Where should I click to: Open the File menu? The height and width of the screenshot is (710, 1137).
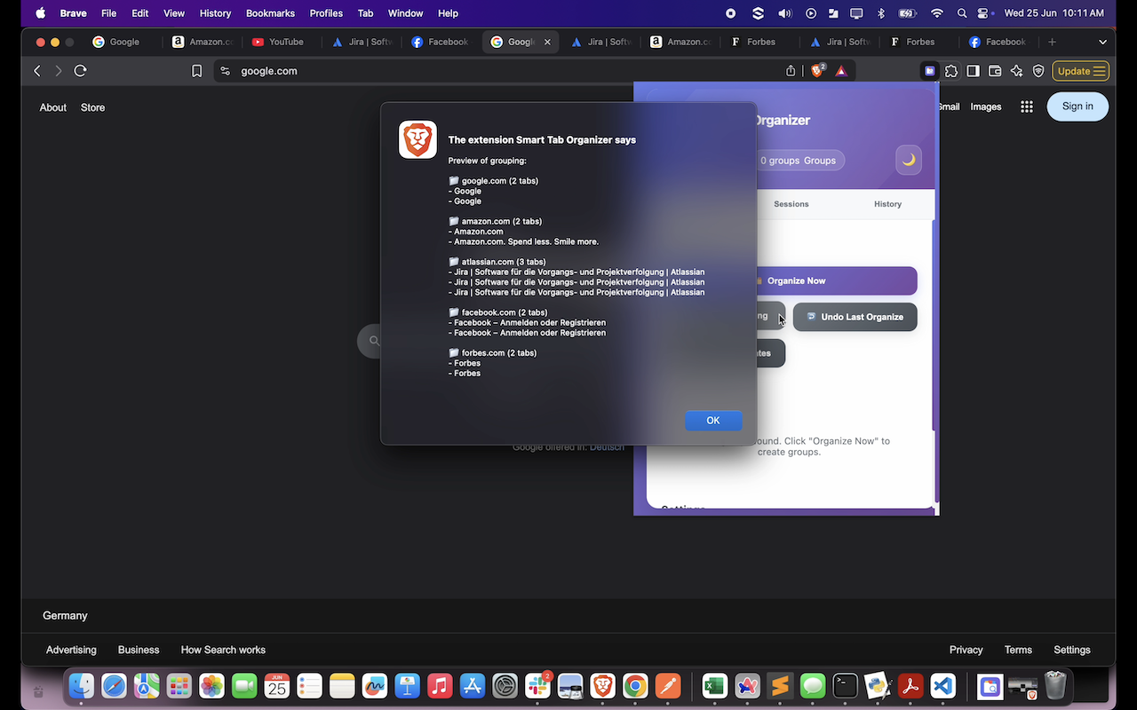point(108,13)
